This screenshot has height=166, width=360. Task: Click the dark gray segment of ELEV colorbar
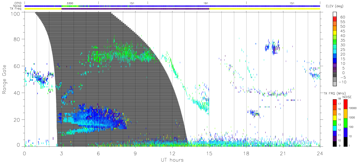point(335,75)
